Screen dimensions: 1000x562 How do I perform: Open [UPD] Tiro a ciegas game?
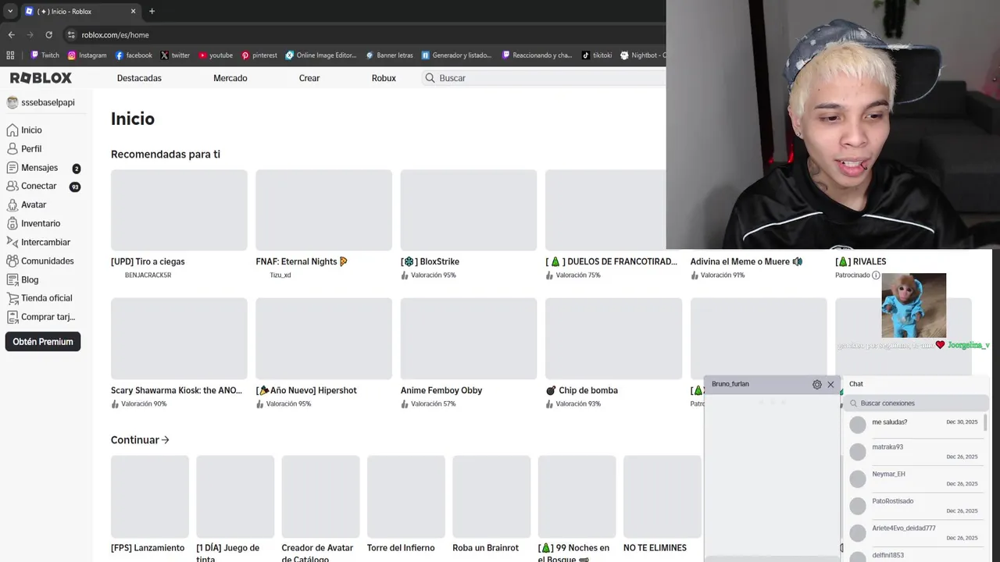pyautogui.click(x=179, y=224)
